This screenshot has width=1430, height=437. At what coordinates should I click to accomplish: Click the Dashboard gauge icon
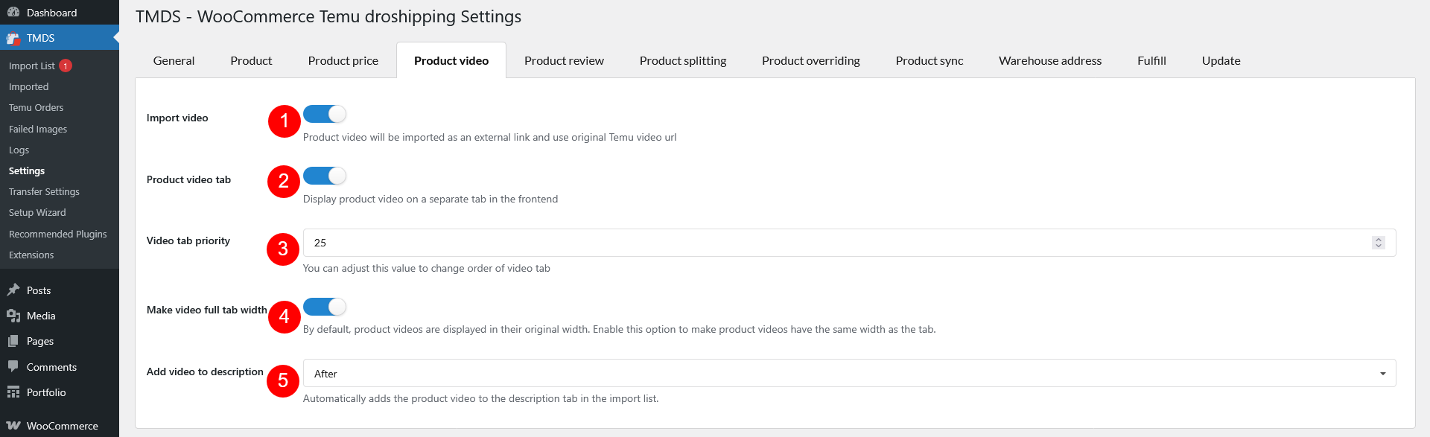click(x=13, y=13)
